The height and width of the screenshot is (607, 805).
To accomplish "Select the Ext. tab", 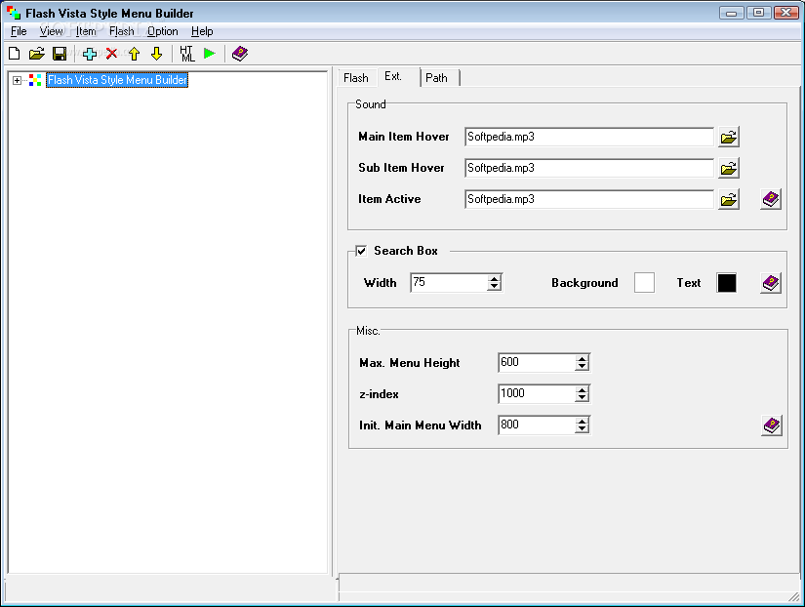I will (x=397, y=76).
